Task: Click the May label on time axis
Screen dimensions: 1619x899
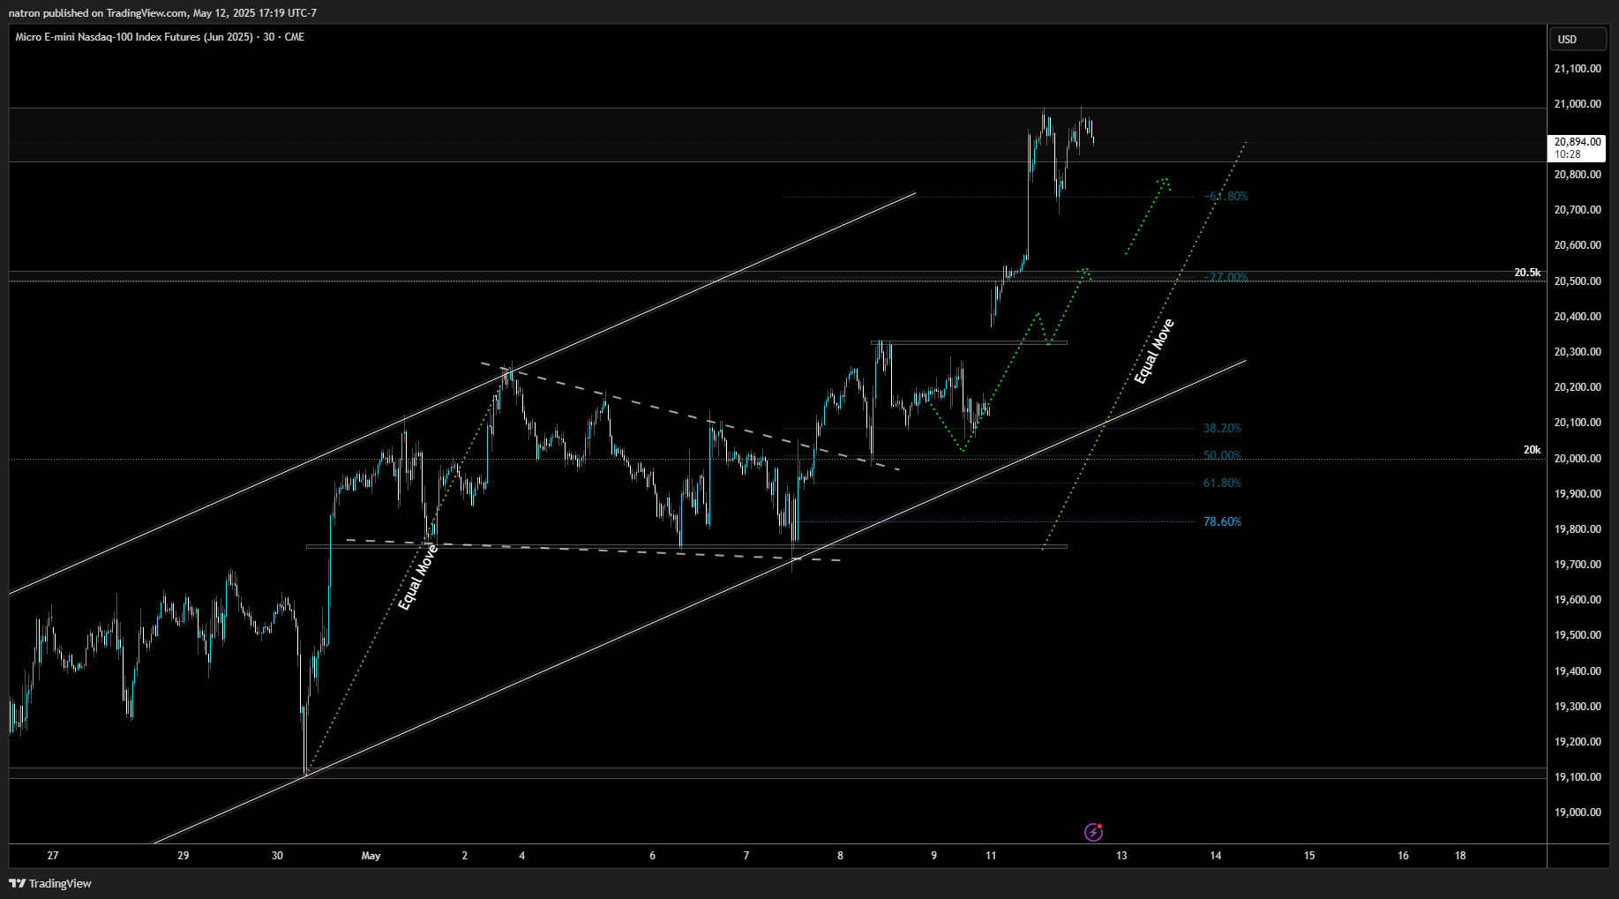Action: [x=371, y=856]
